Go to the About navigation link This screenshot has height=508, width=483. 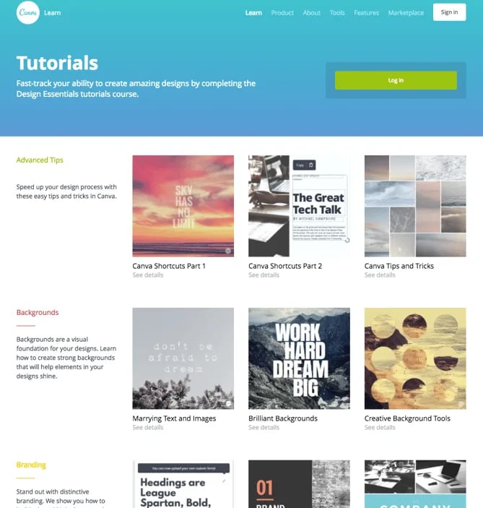312,12
